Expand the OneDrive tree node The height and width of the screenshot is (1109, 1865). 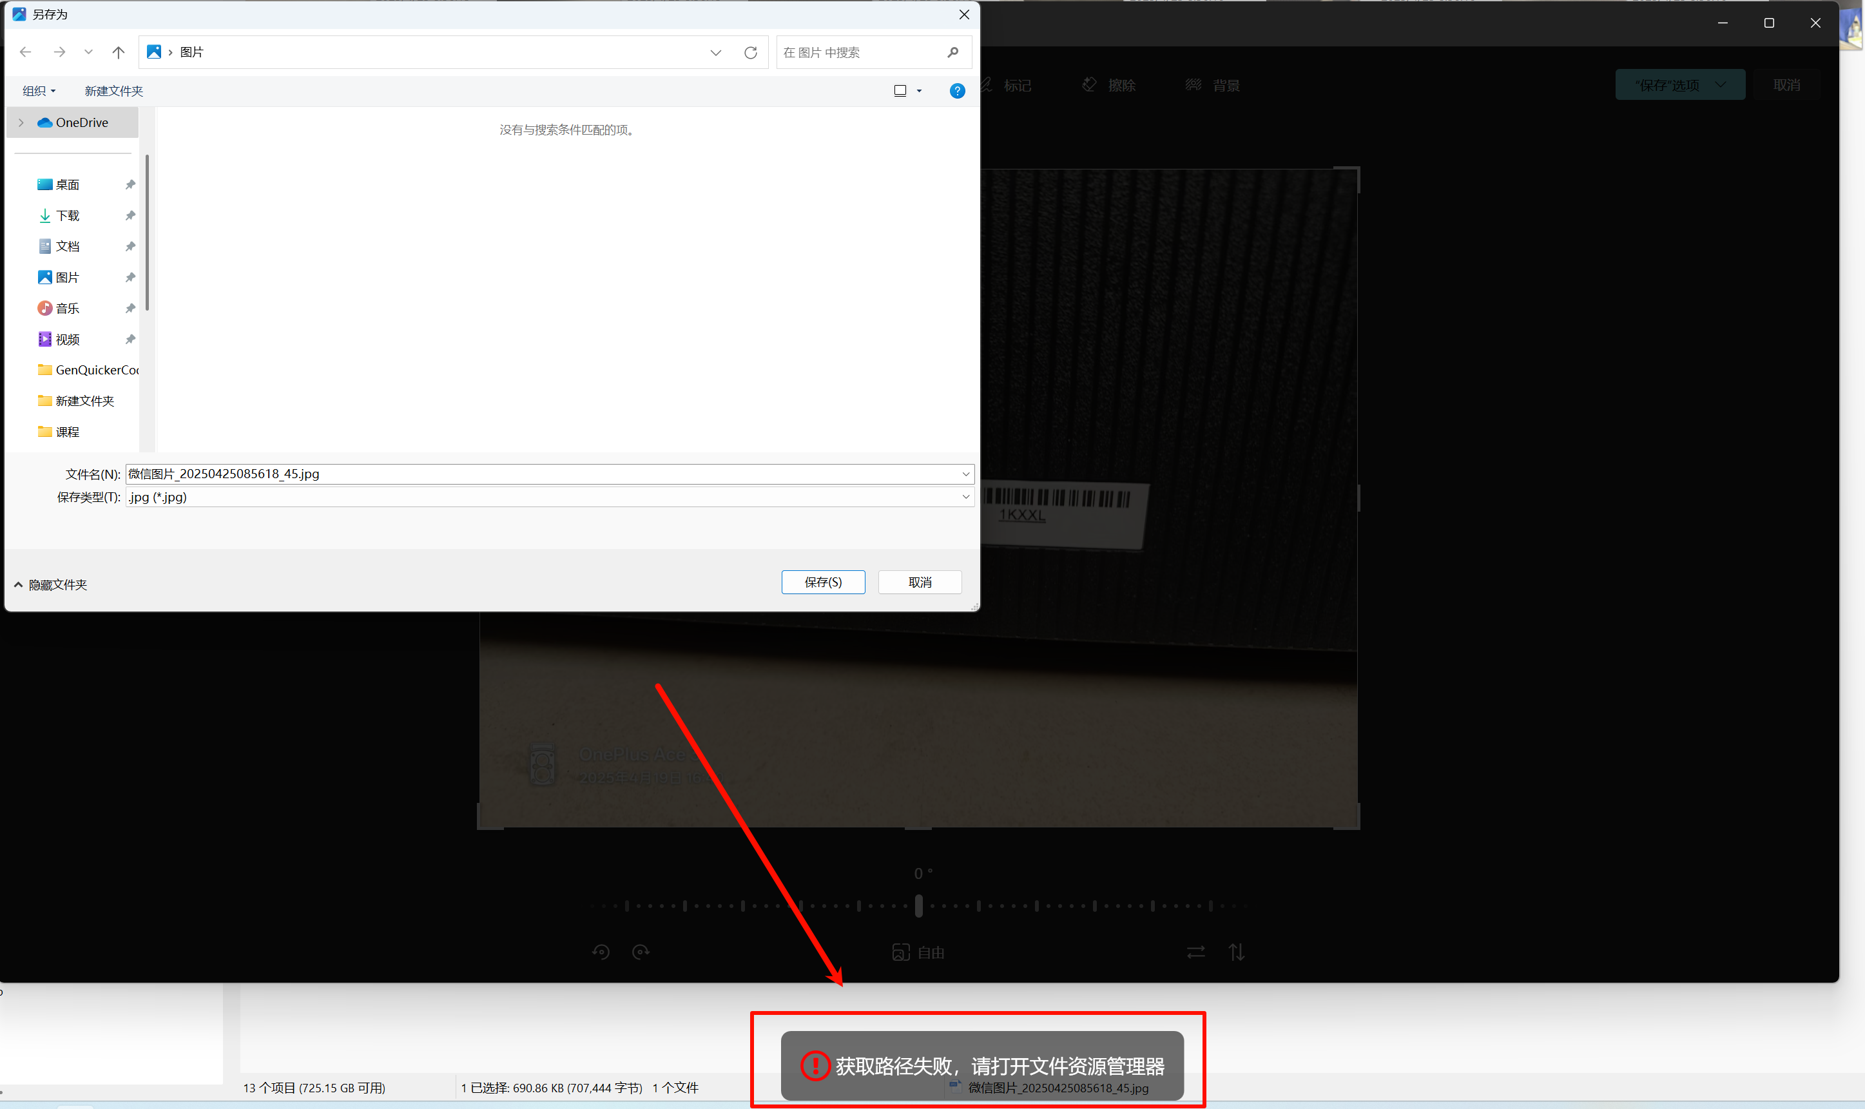(21, 122)
